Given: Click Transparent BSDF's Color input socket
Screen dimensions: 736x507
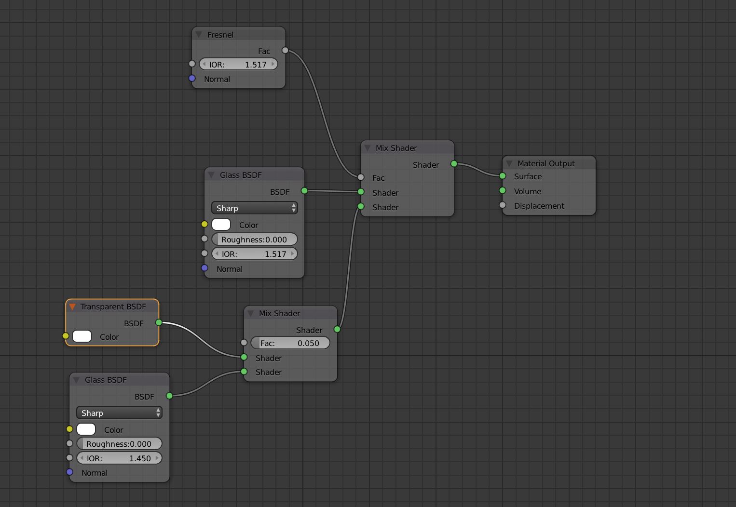Looking at the screenshot, I should [66, 336].
